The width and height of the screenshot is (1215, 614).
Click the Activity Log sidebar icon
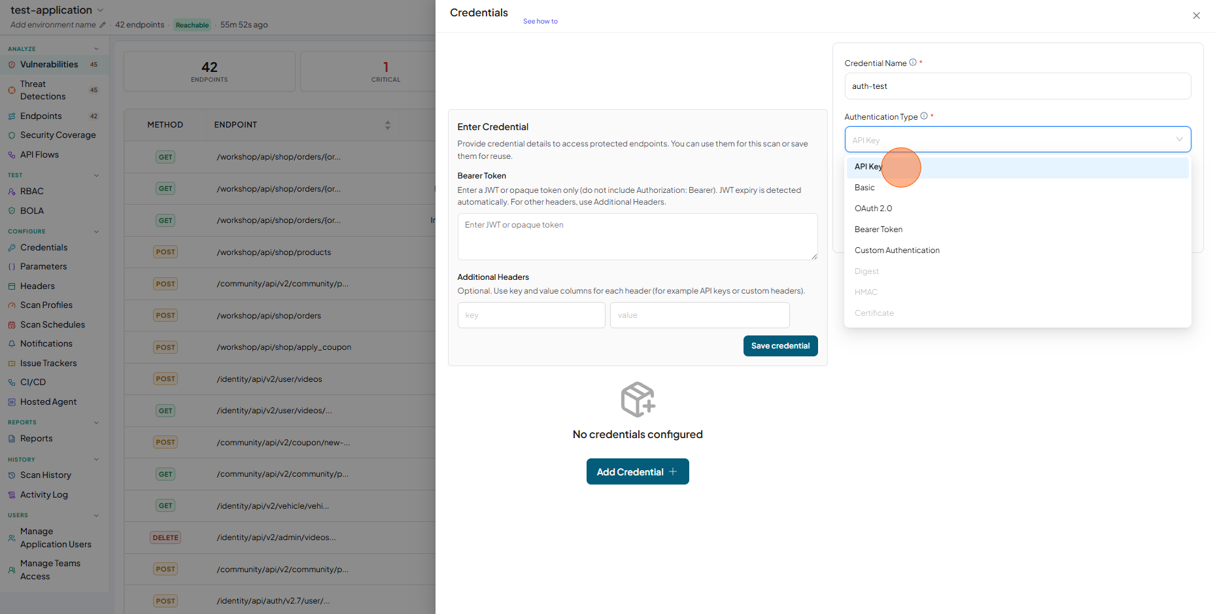click(12, 495)
